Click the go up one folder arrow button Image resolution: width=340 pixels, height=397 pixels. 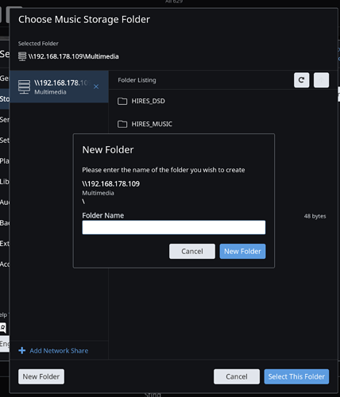pyautogui.click(x=321, y=80)
